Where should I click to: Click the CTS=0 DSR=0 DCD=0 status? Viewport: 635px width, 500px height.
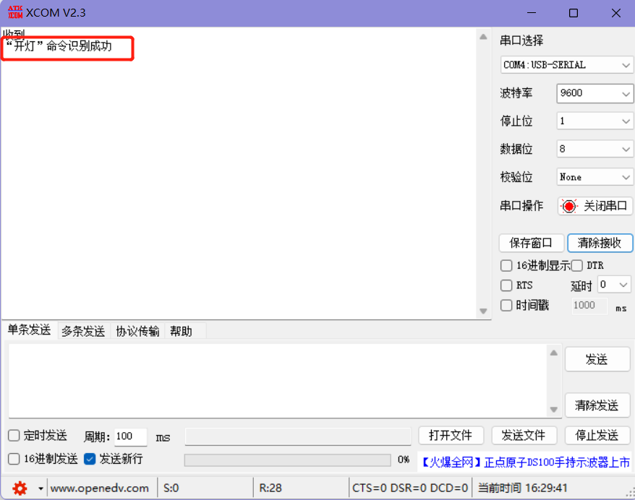(410, 488)
